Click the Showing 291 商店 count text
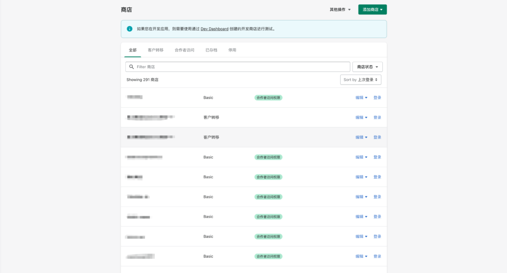Screen dimensions: 507x273 [142, 80]
